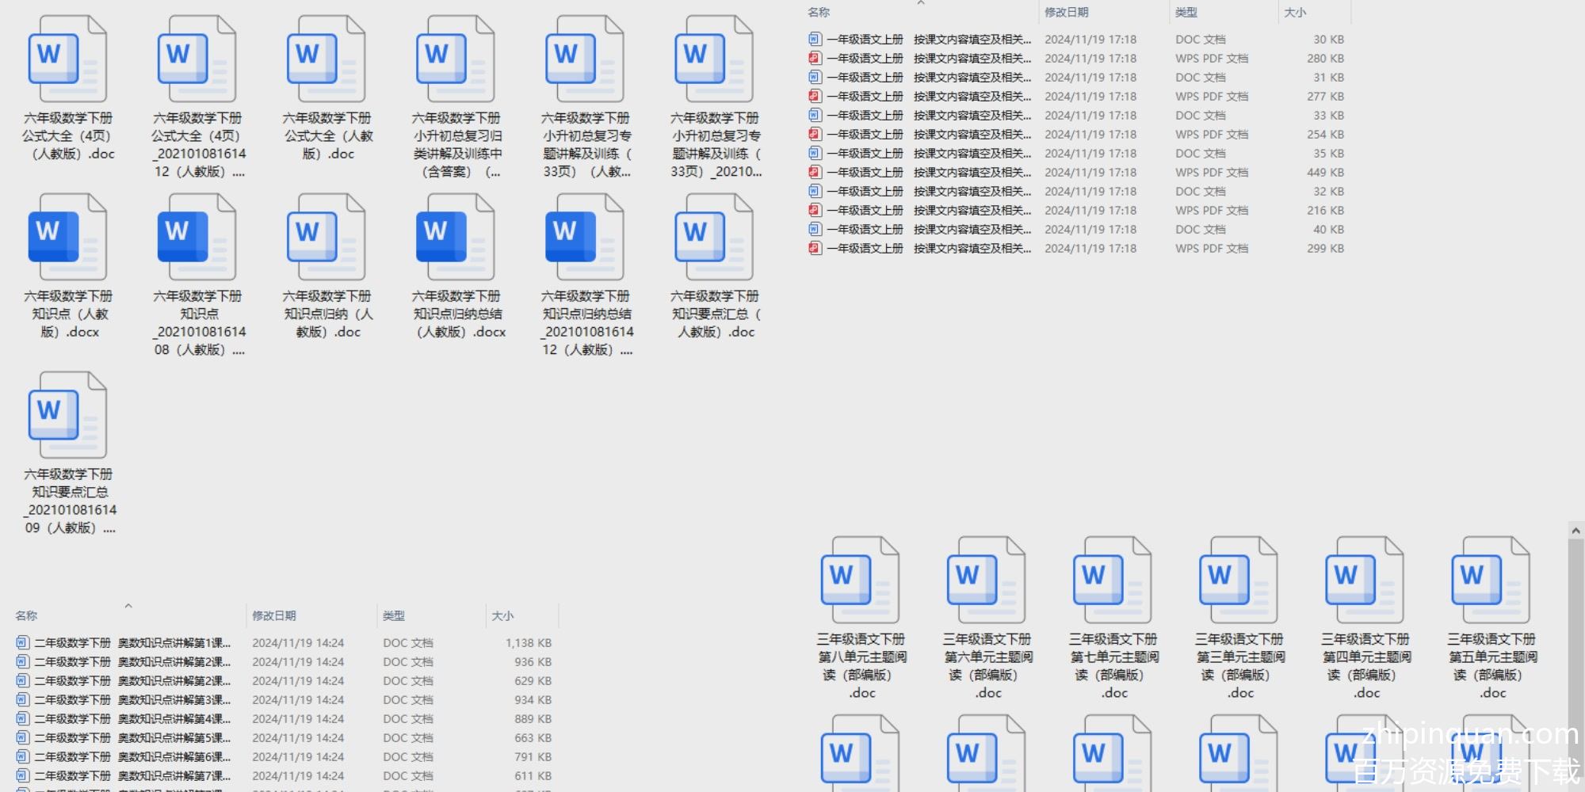The width and height of the screenshot is (1585, 792).
Task: Click 类型 column header in 一年级语文 list
Action: tap(1186, 13)
